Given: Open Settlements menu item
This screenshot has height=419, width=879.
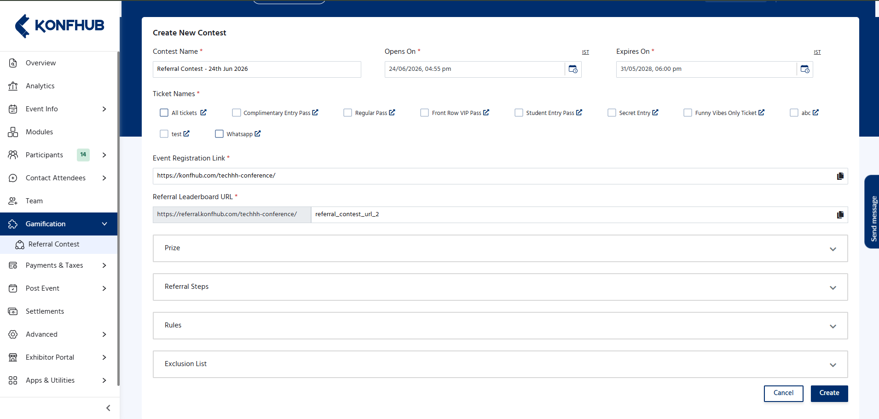Looking at the screenshot, I should click(58, 311).
